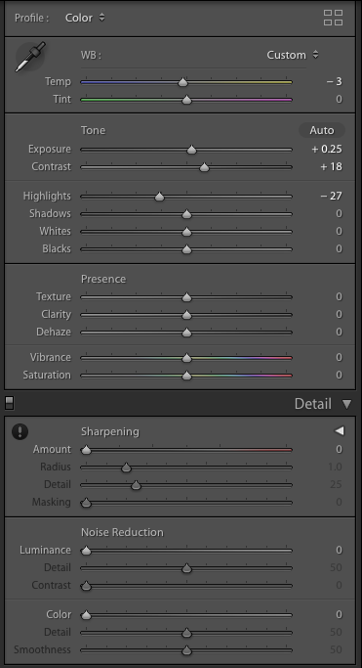Open the profile browser grid icon

(333, 18)
